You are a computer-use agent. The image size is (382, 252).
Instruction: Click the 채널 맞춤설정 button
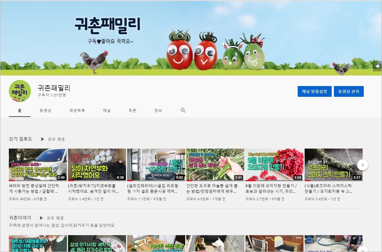[315, 91]
